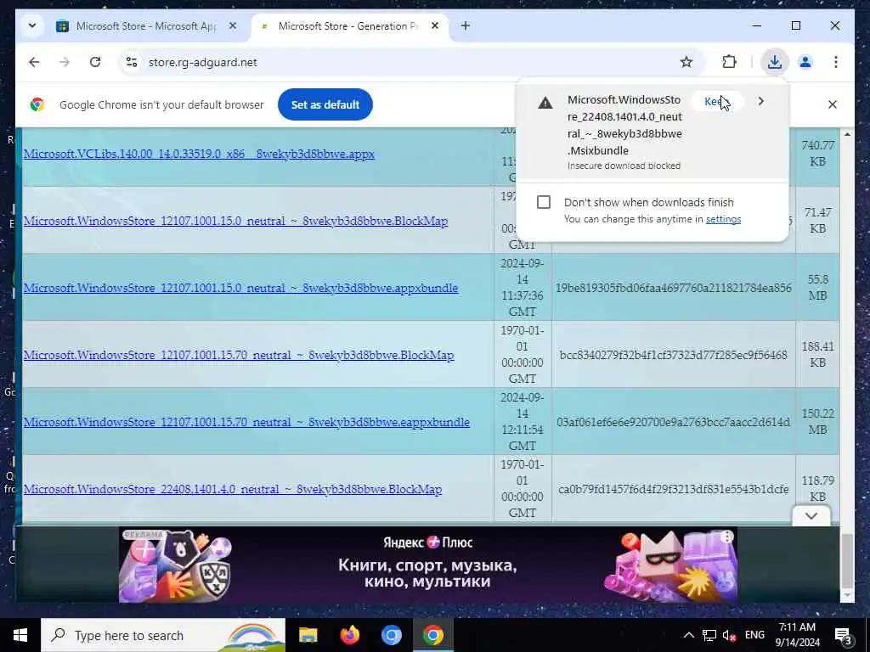Click the forward navigation arrow
Viewport: 870px width, 652px height.
pos(65,62)
